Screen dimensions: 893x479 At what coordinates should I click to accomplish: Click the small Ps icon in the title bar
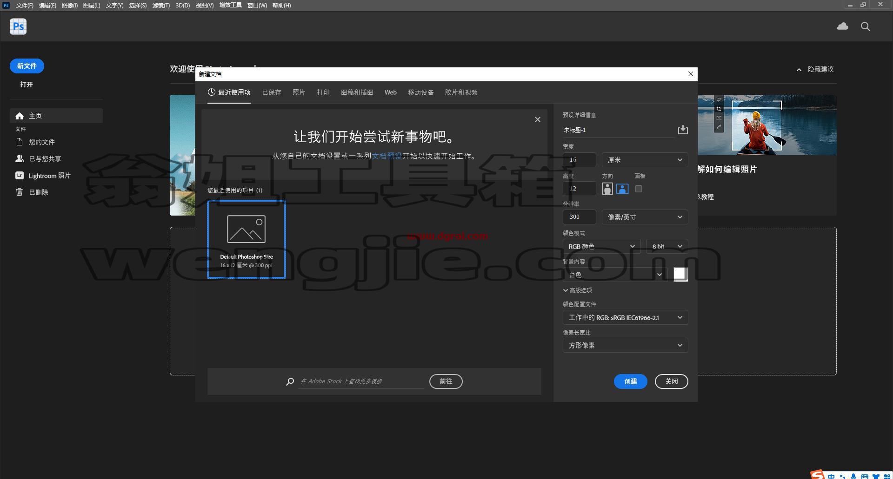(6, 5)
